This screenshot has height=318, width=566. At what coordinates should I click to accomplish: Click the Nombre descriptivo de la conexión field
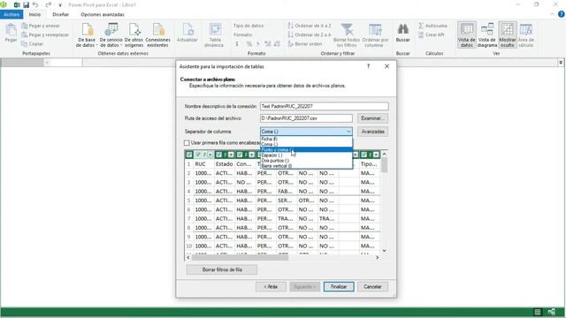coord(325,106)
